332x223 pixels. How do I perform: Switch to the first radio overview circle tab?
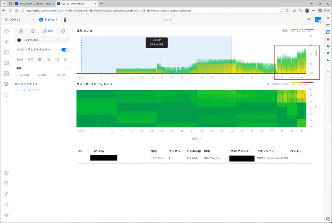pos(21,31)
